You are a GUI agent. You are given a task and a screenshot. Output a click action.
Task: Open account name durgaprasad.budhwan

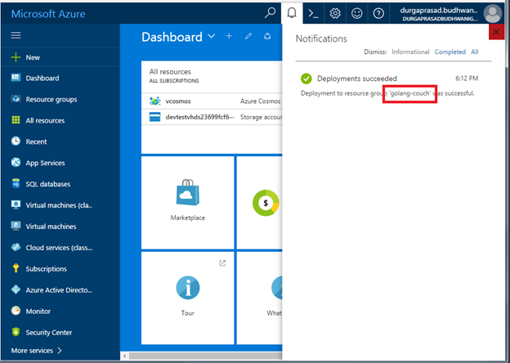[439, 11]
